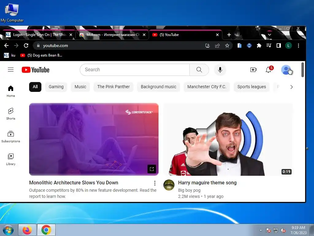The width and height of the screenshot is (314, 236).
Task: Go to Home in YouTube sidebar
Action: pos(11,91)
